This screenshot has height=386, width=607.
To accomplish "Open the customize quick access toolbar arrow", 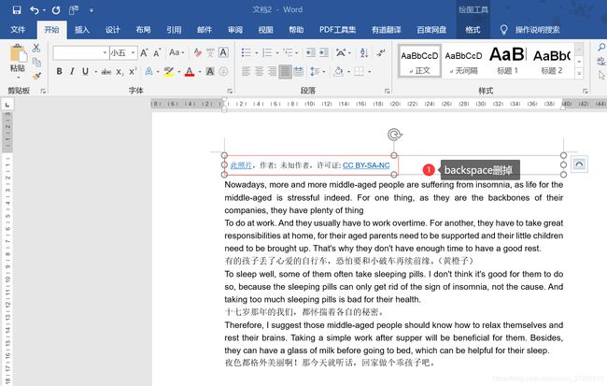I will 92,10.
